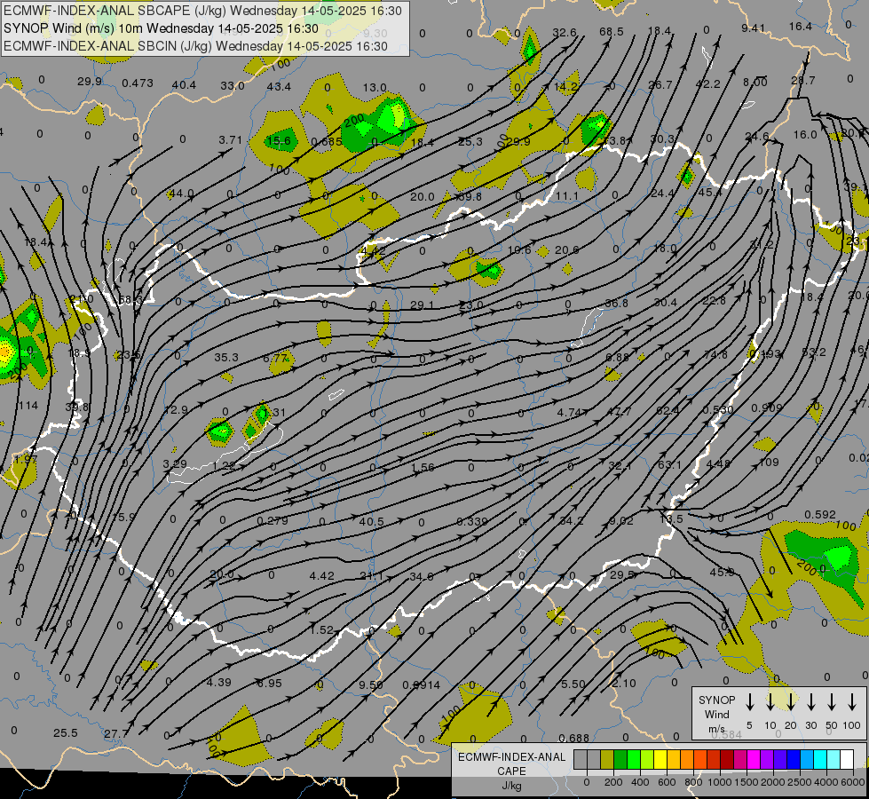Viewport: 869px width, 799px height.
Task: Click the map value 1.52
Action: 321,630
